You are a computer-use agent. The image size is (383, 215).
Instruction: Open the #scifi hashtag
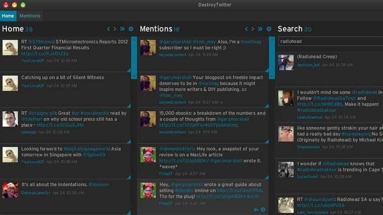tap(253, 197)
